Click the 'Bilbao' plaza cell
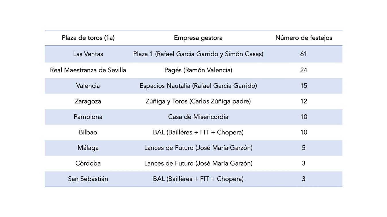Screen dimensions: 387x217 [88, 132]
